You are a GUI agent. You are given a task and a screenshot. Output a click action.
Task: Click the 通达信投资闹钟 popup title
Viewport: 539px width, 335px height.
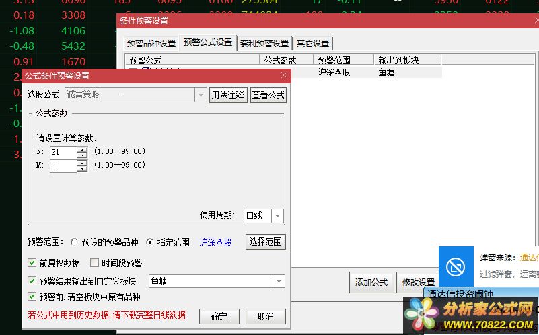point(460,294)
